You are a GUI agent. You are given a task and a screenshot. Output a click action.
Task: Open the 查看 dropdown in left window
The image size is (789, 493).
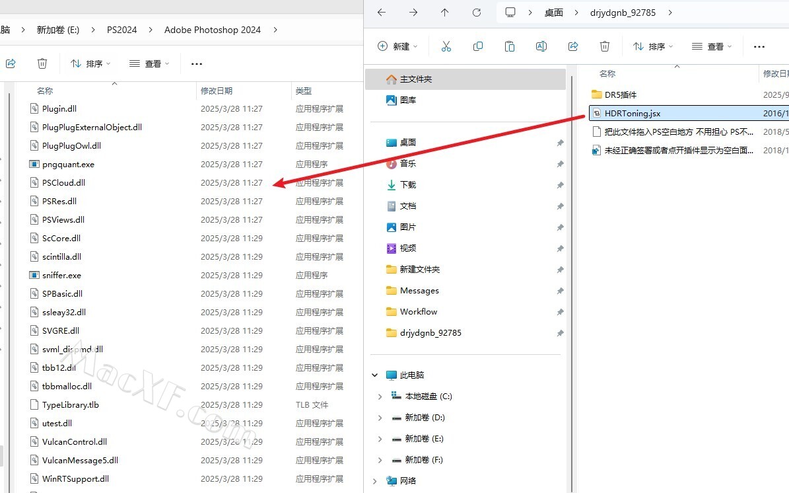[x=149, y=63]
